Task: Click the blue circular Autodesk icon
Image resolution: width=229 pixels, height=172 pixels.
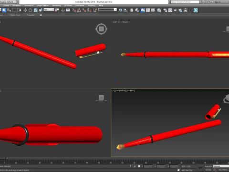Action: [x=196, y=10]
